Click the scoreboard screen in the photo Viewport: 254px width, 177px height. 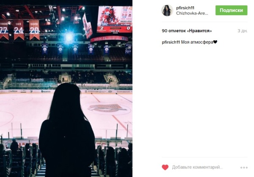[115, 19]
